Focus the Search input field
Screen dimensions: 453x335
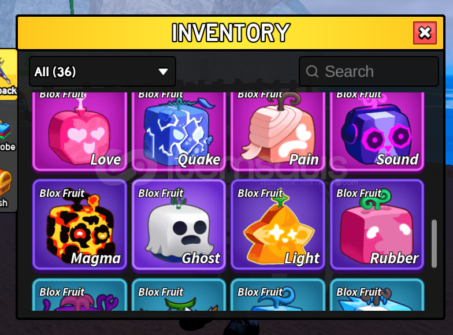(x=369, y=72)
